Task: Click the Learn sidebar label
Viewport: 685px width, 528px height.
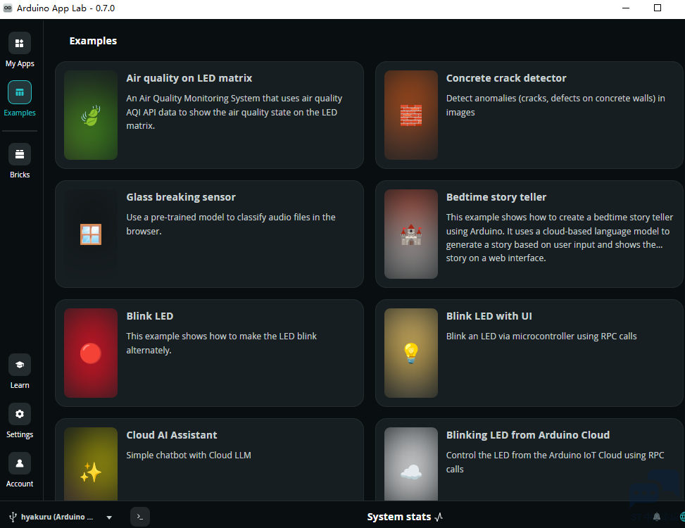Action: click(x=20, y=385)
